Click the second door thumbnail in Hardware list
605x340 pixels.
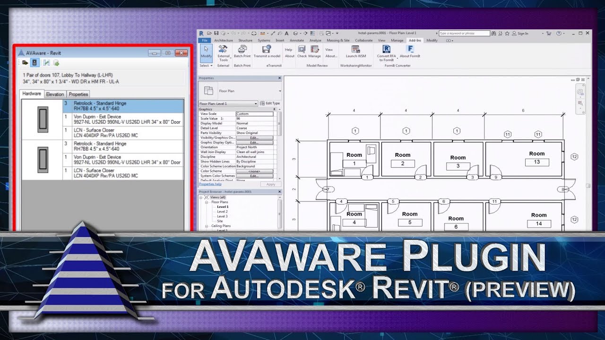43,159
